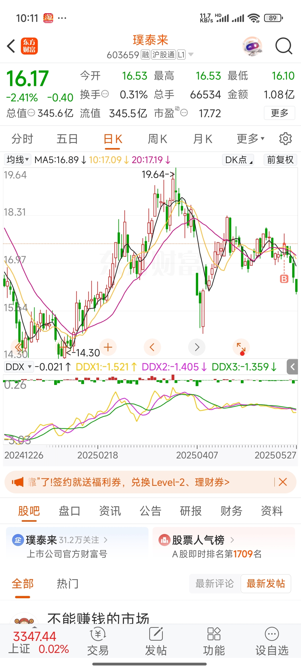Select 全部 posts filter
301x670 pixels.
tap(23, 584)
